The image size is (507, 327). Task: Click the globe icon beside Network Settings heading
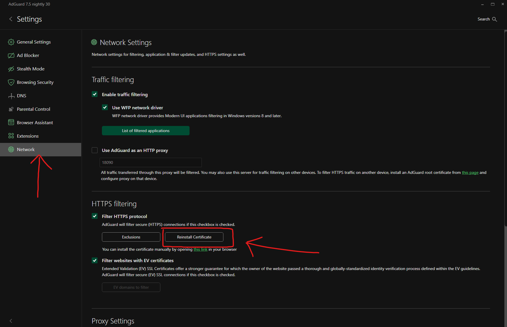(94, 42)
